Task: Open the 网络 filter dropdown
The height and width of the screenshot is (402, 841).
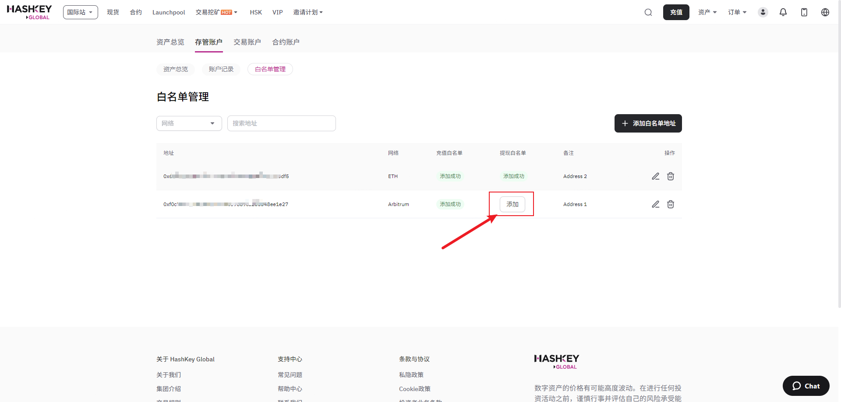Action: 189,123
